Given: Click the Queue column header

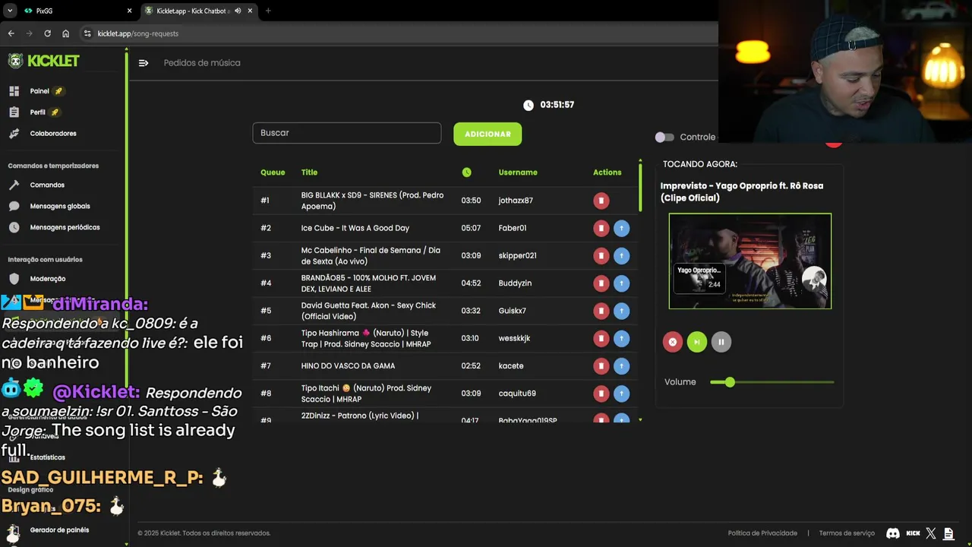Looking at the screenshot, I should pos(273,172).
